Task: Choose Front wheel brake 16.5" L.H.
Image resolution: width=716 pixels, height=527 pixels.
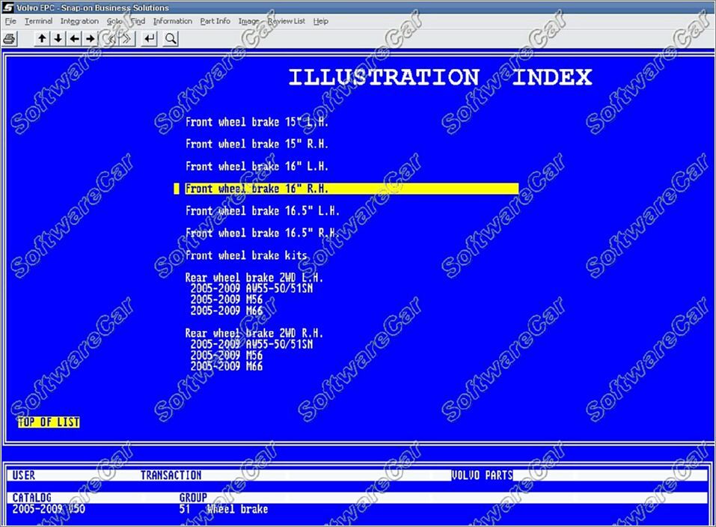Action: pyautogui.click(x=262, y=211)
